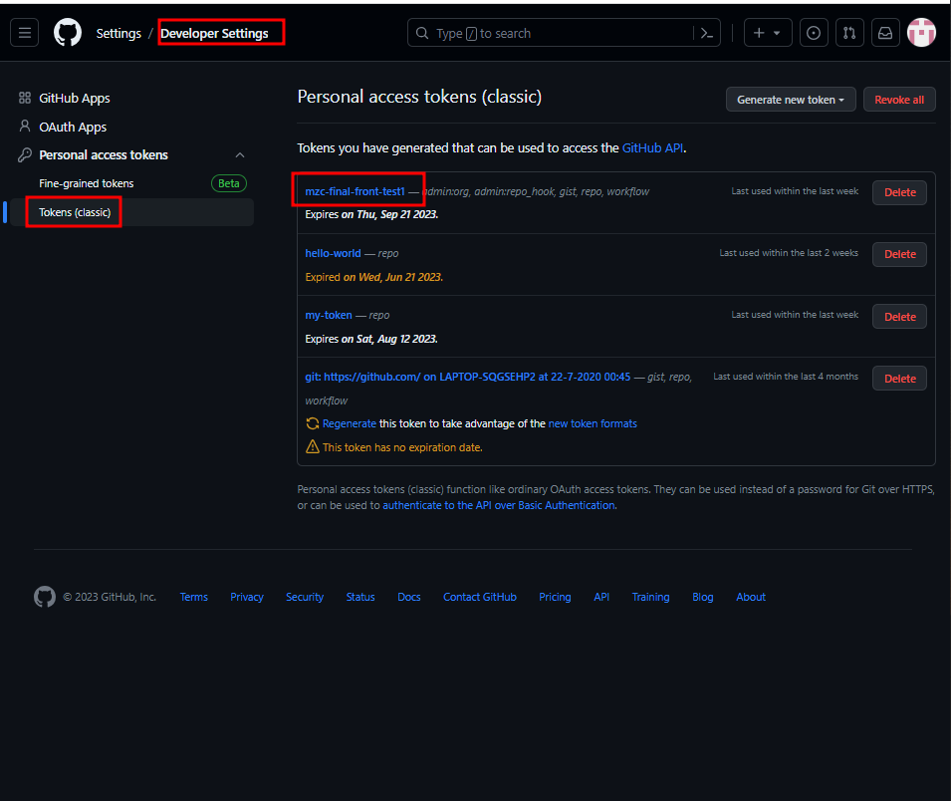This screenshot has height=801, width=951.
Task: Select Tokens (classic) in sidebar
Action: coord(75,212)
